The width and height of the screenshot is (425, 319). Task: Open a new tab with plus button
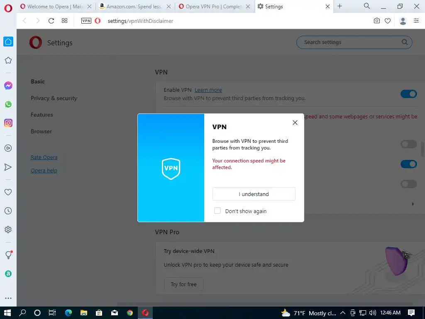pos(340,6)
